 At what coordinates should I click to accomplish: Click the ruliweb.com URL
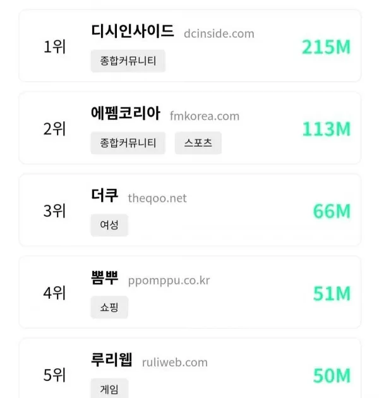pos(175,363)
